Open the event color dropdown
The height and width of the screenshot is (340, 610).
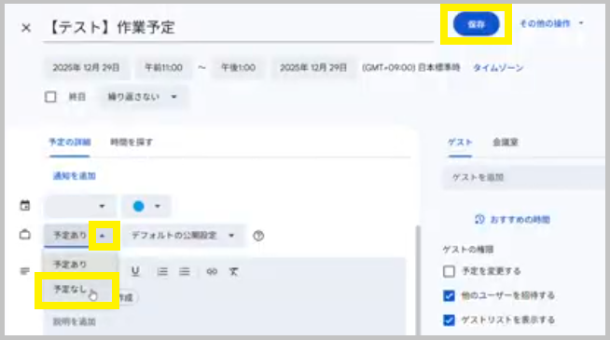point(146,207)
